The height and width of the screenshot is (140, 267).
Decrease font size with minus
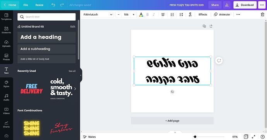click(x=119, y=14)
